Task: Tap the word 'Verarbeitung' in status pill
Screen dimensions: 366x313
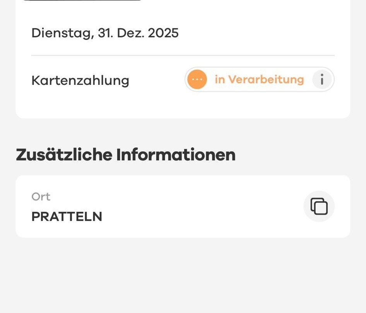Action: [266, 80]
